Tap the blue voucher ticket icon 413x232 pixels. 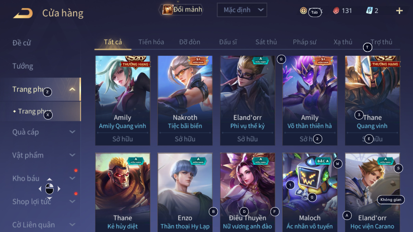click(x=369, y=11)
